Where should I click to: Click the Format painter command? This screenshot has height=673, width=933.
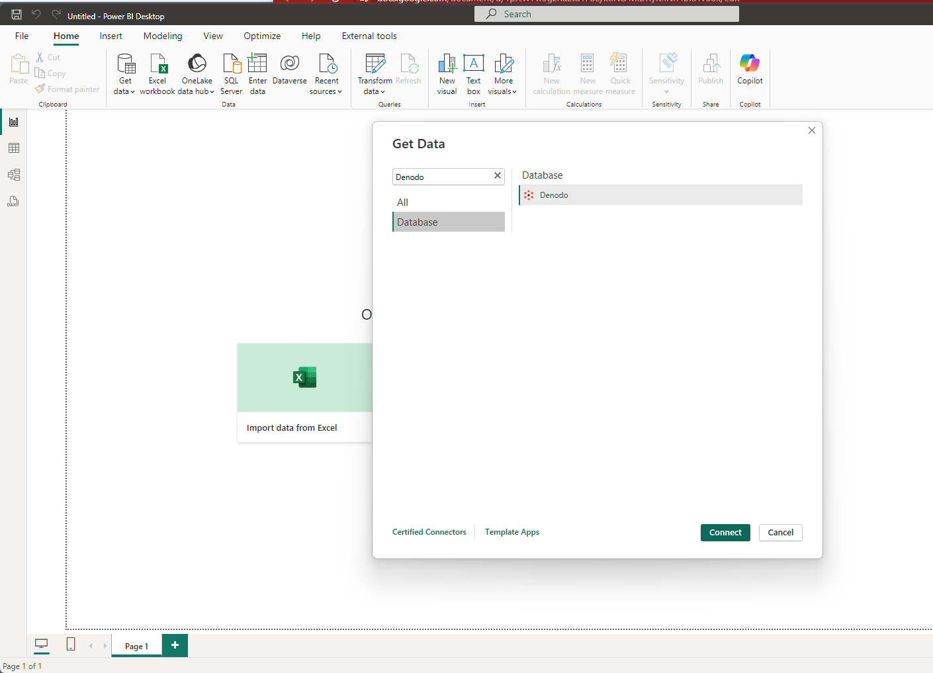[67, 89]
